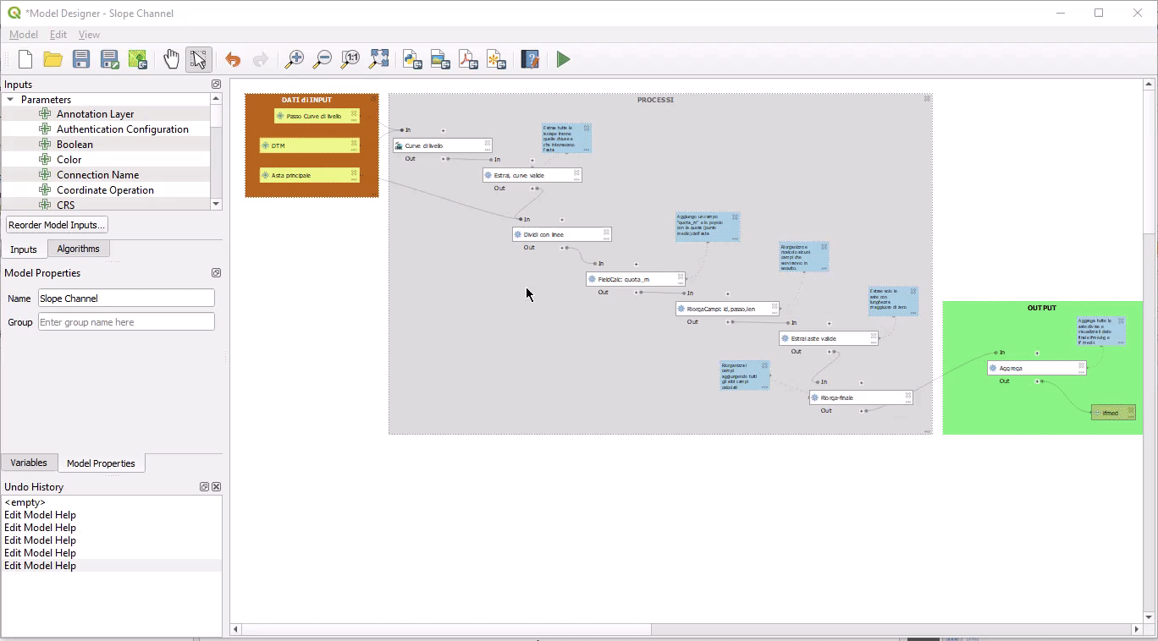
Task: Activate the Pan hand tool
Action: 171,59
